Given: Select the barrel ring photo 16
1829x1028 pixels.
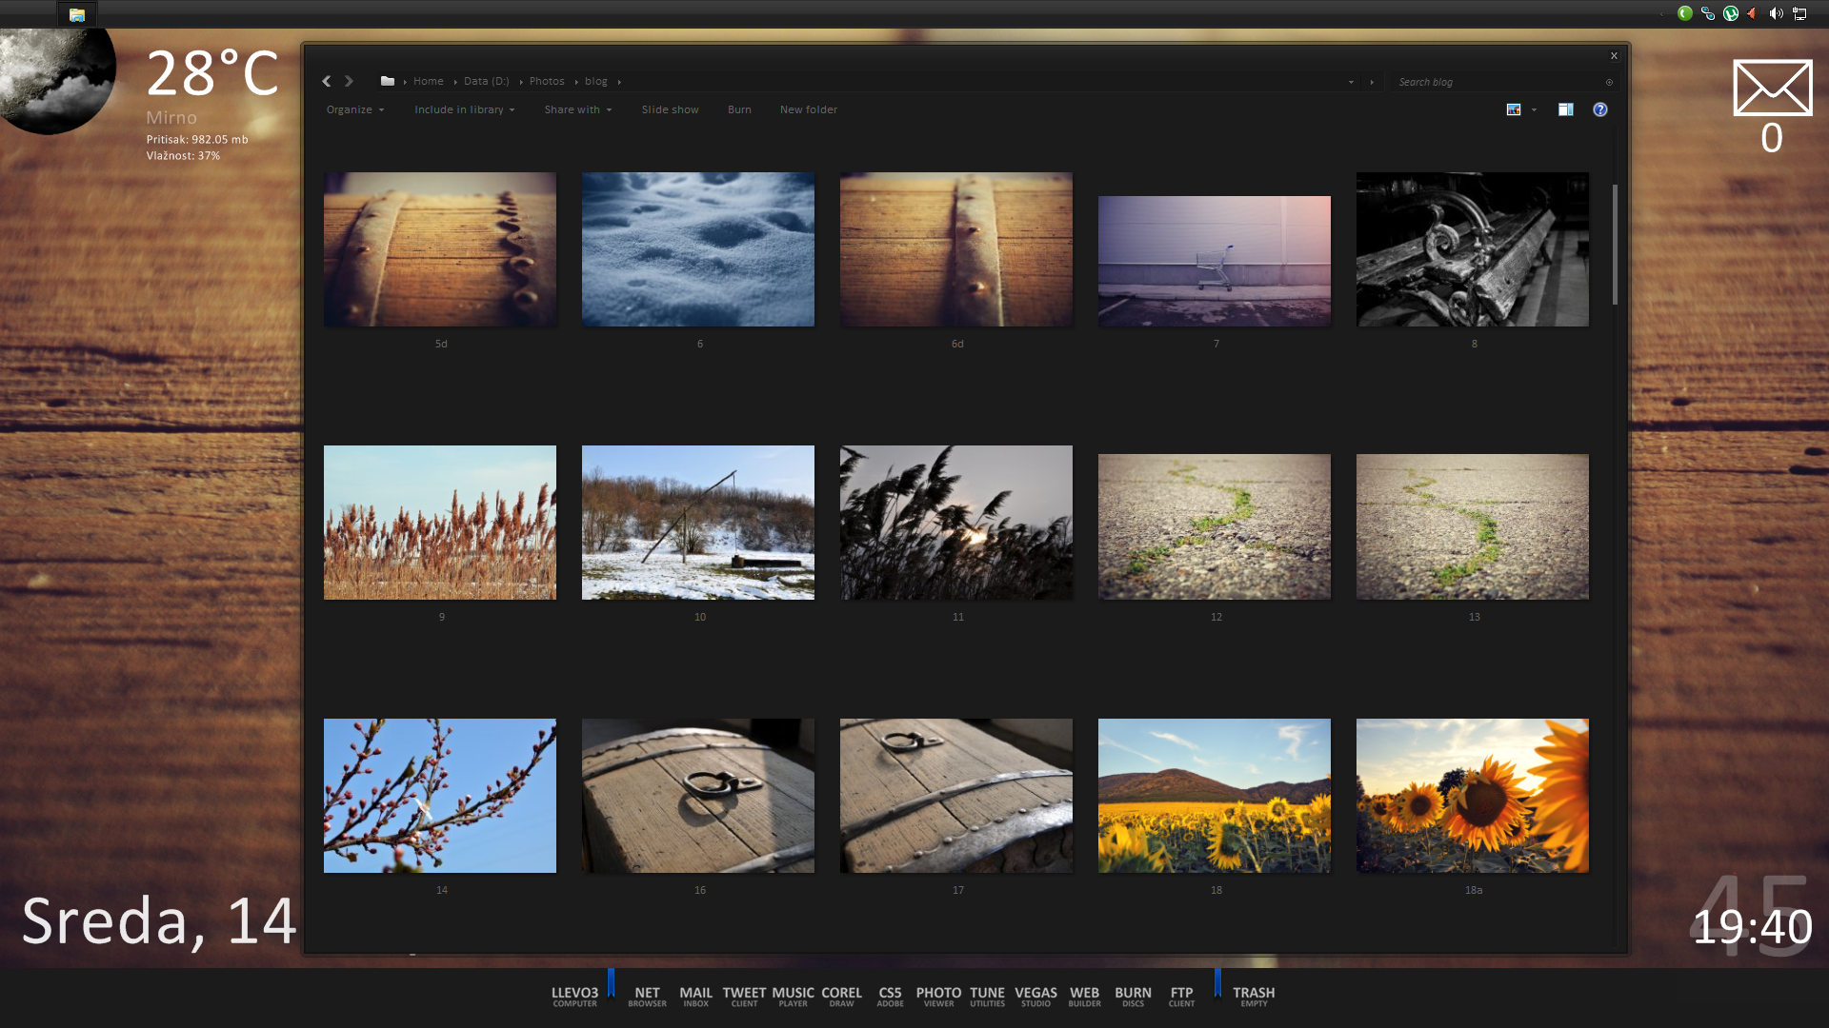Looking at the screenshot, I should click(x=698, y=796).
